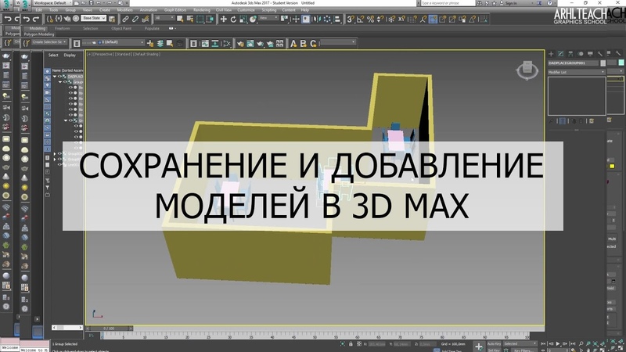Image resolution: width=626 pixels, height=352 pixels.
Task: Click the Sign In link
Action: pos(511,3)
